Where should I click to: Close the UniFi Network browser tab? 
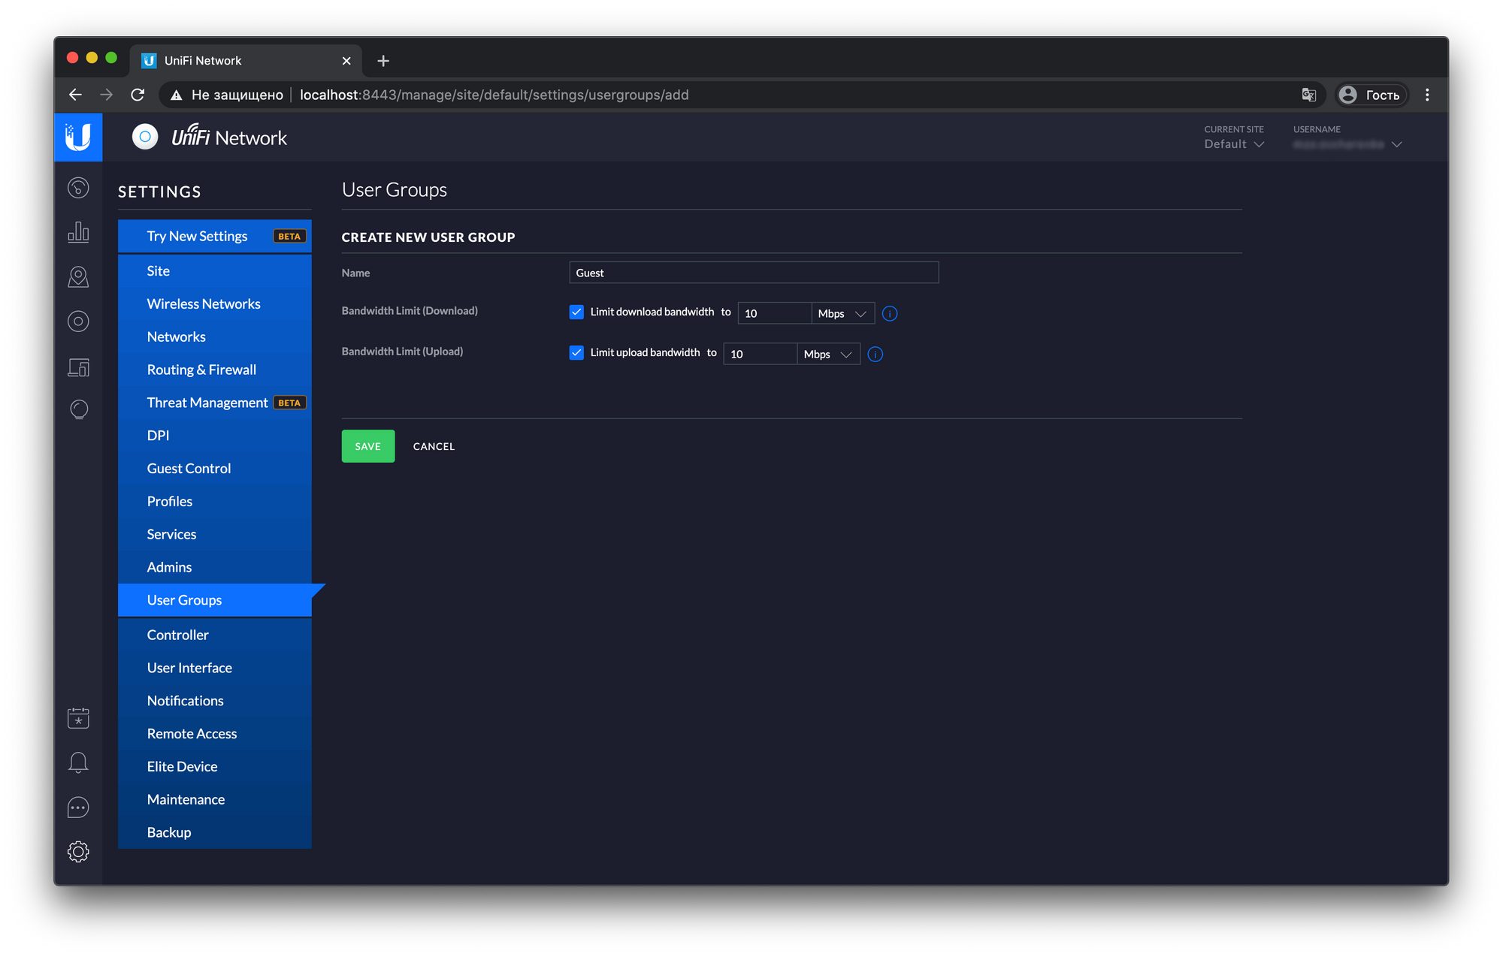[x=346, y=61]
